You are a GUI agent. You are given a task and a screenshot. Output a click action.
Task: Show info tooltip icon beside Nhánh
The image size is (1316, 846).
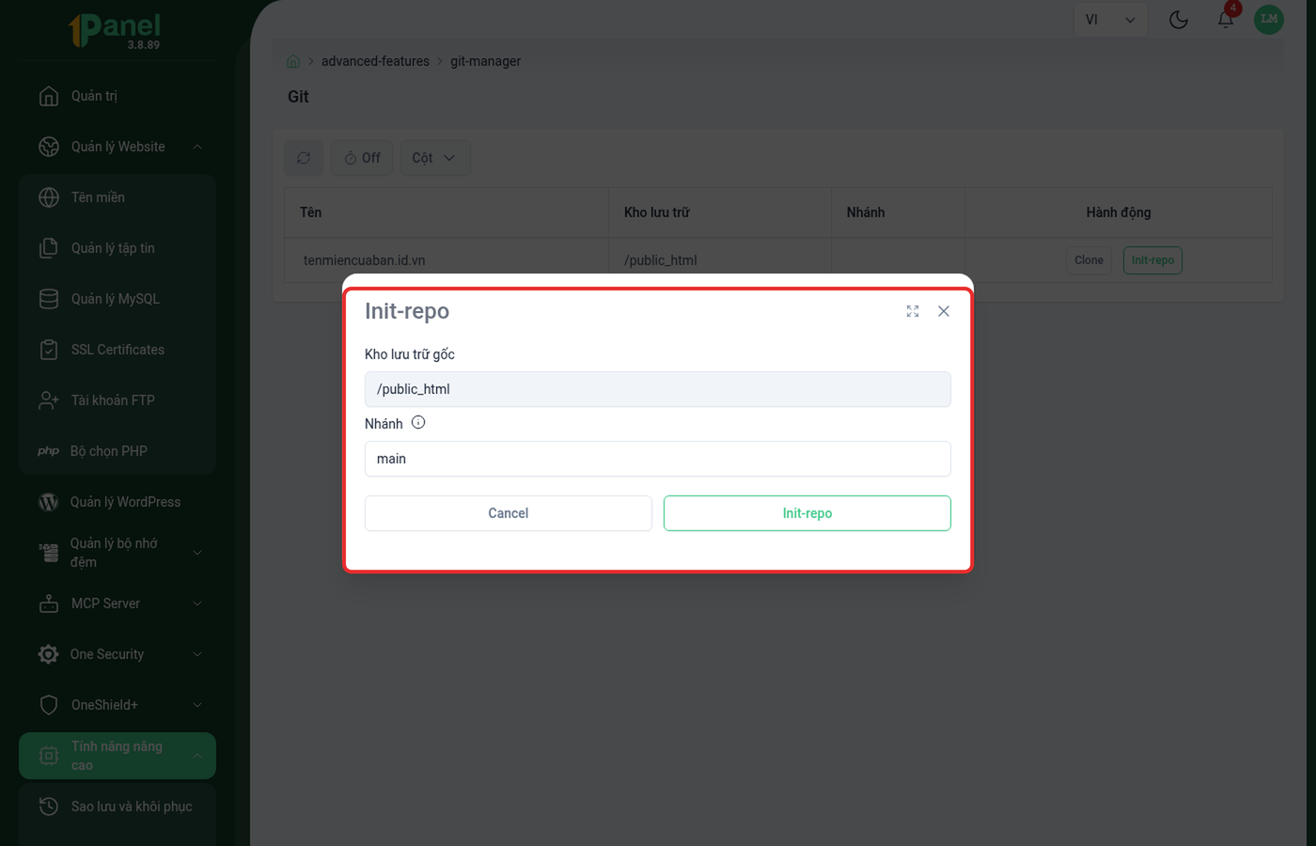click(418, 423)
